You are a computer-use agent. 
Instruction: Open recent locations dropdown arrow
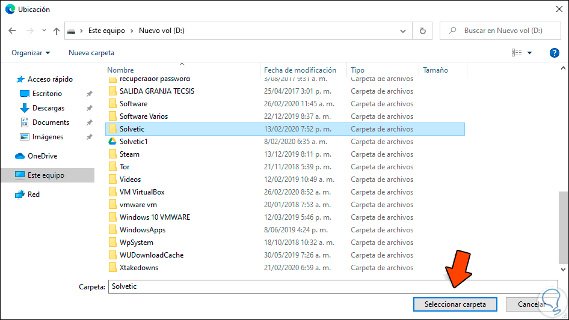43,31
